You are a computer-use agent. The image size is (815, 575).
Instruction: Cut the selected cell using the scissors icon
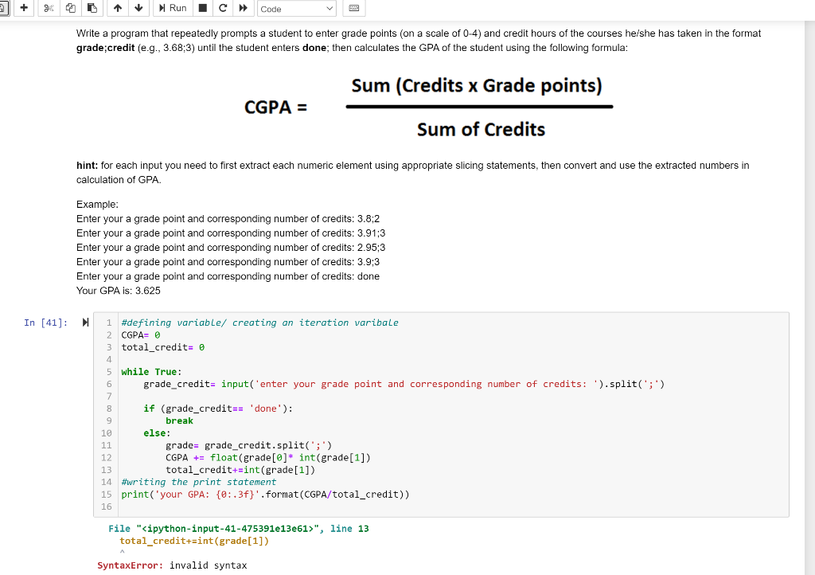coord(49,8)
